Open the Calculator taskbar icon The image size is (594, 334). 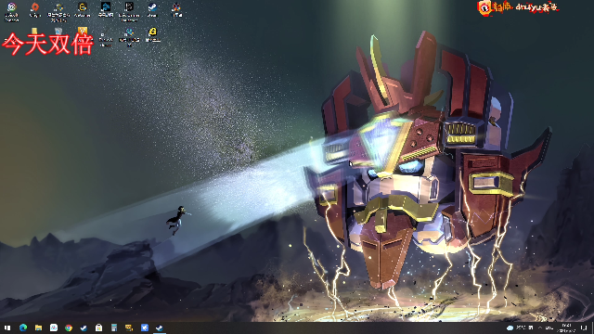114,328
